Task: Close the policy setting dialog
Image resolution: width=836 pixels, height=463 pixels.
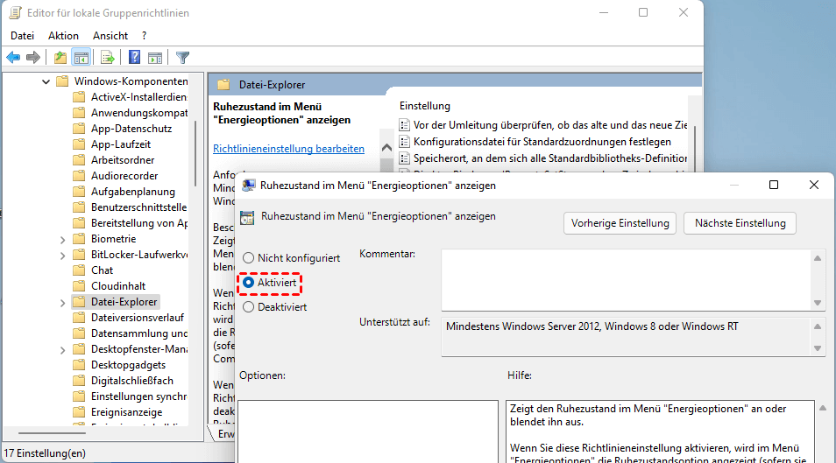Action: click(813, 185)
